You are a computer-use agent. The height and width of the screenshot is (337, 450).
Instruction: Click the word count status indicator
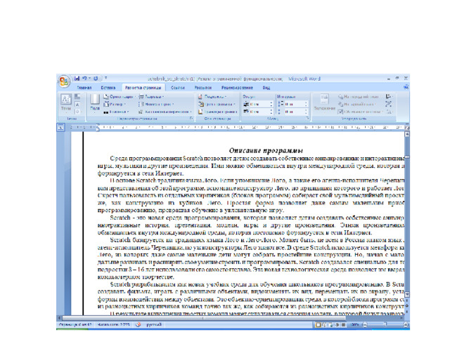[x=113, y=324]
